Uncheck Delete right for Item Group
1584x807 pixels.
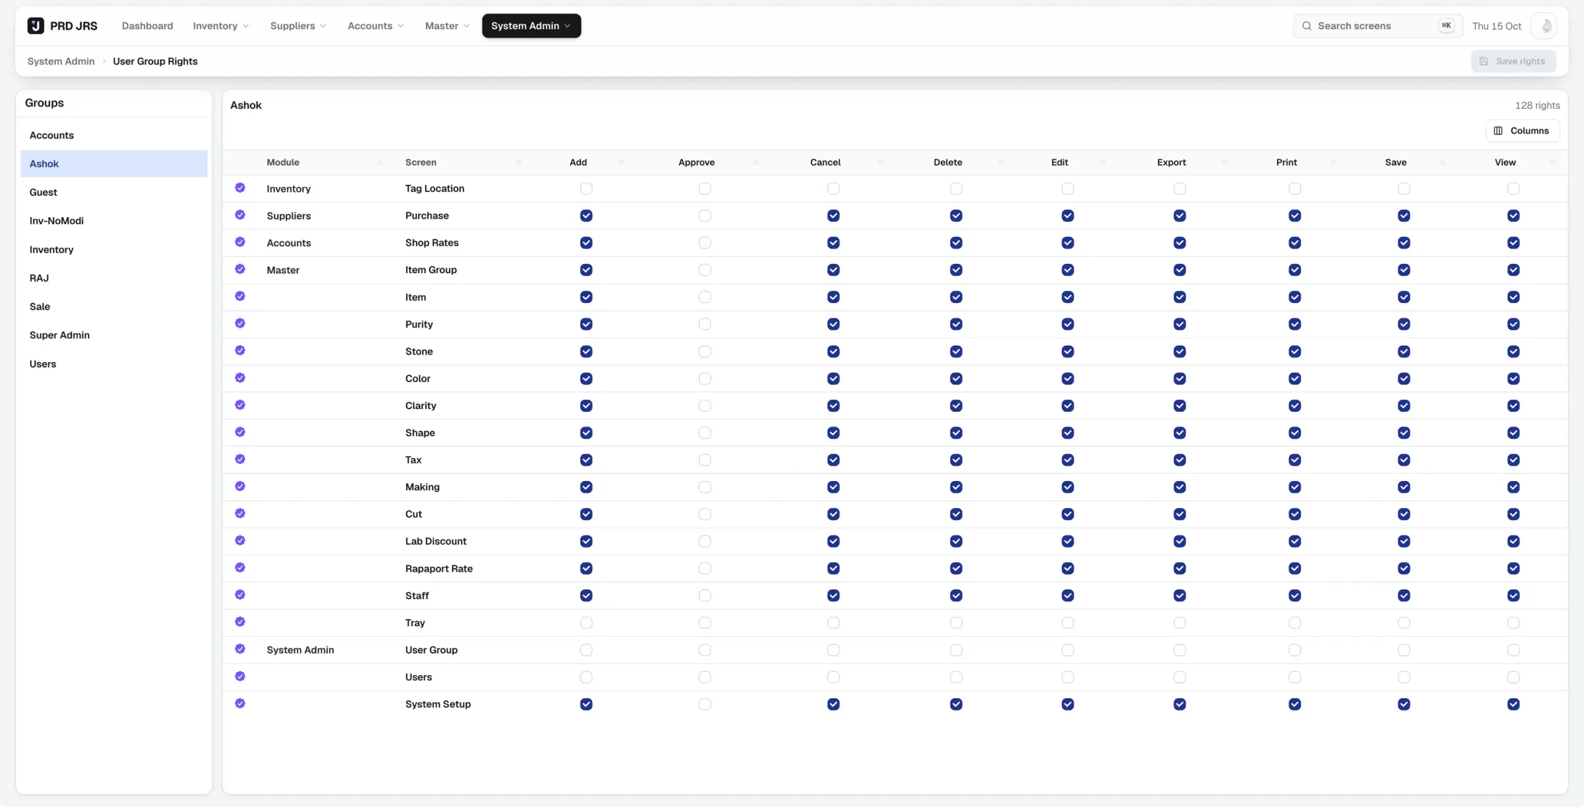(956, 270)
